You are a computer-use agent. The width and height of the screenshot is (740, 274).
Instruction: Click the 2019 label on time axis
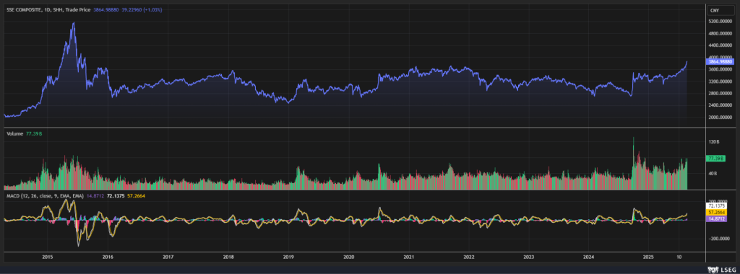288,257
